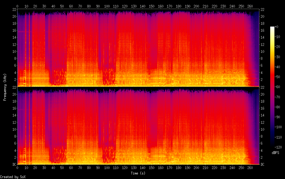Click the "16" kHz tick left of the upper channel
Image resolution: width=285 pixels, height=179 pixels.
13,30
